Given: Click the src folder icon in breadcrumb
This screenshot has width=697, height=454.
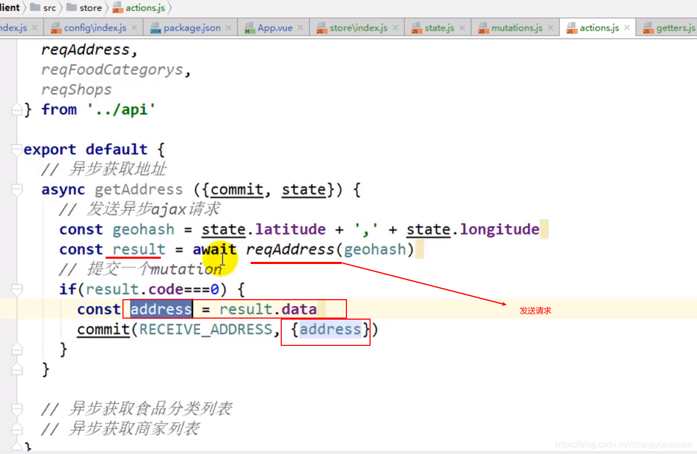Looking at the screenshot, I should (35, 7).
